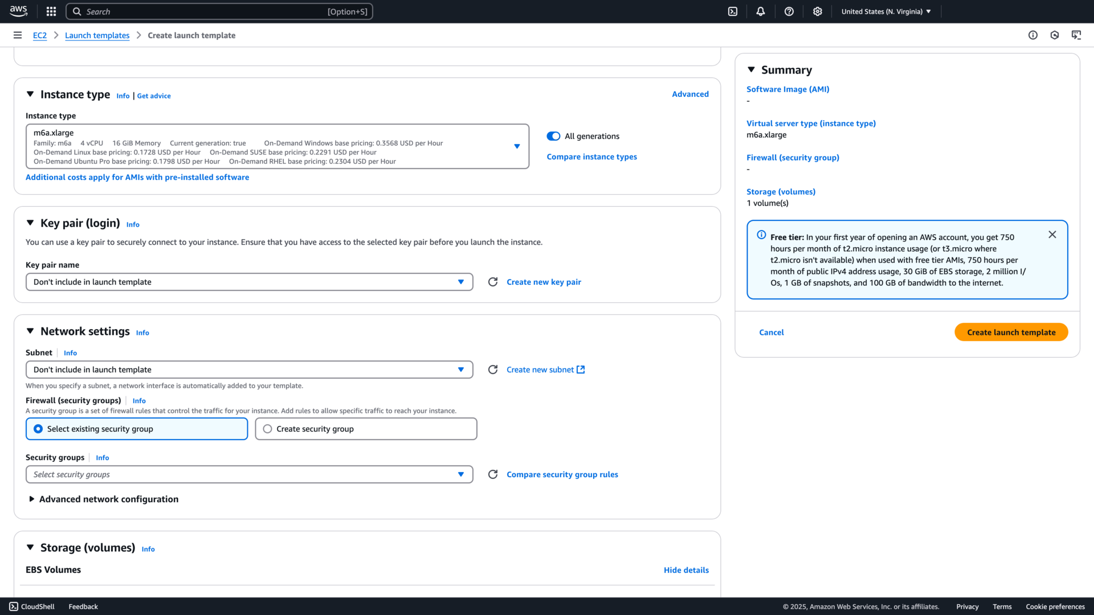
Task: Click the info icon in the Free tier box
Action: pos(761,235)
